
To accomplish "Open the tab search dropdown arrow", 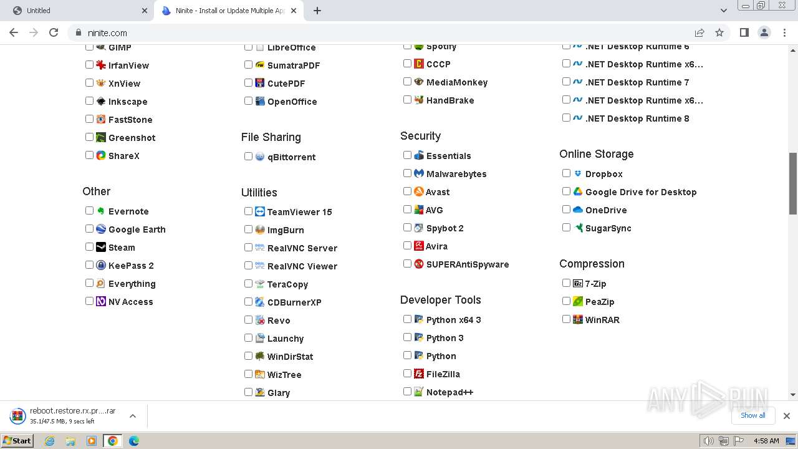I will [724, 11].
